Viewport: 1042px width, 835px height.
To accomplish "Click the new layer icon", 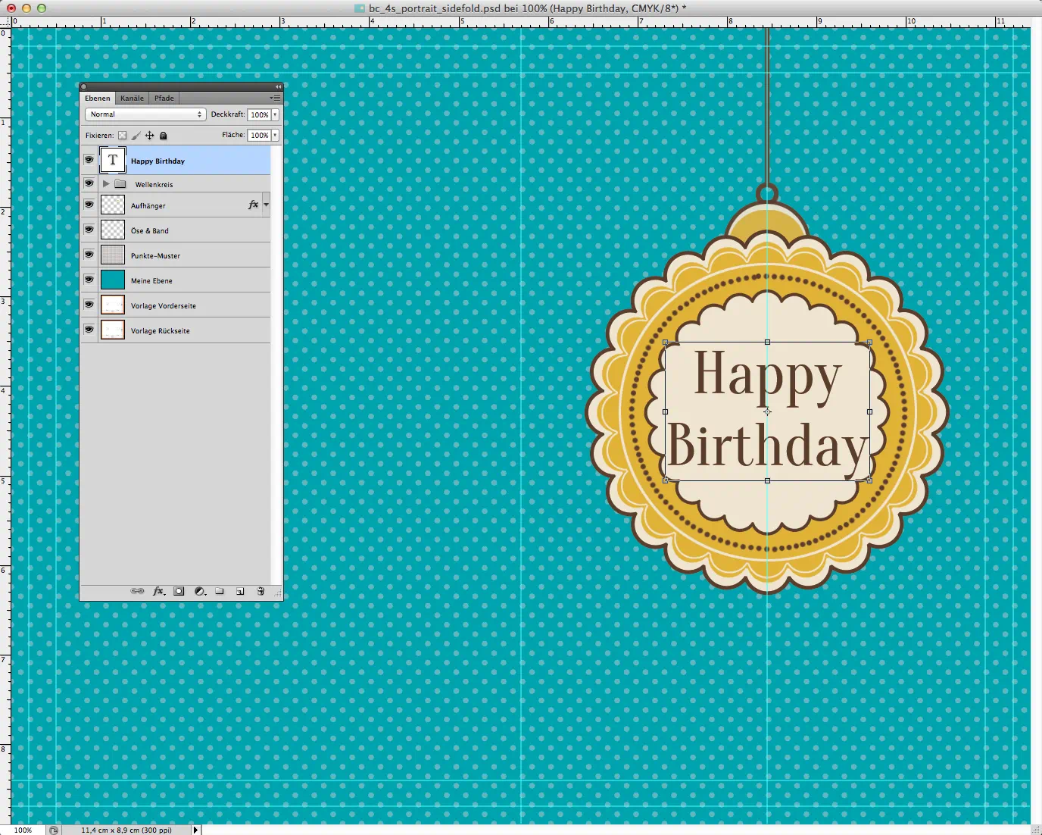I will tap(240, 591).
